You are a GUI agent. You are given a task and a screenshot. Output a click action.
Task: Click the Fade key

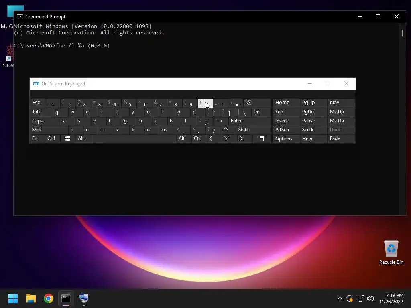[x=341, y=138]
